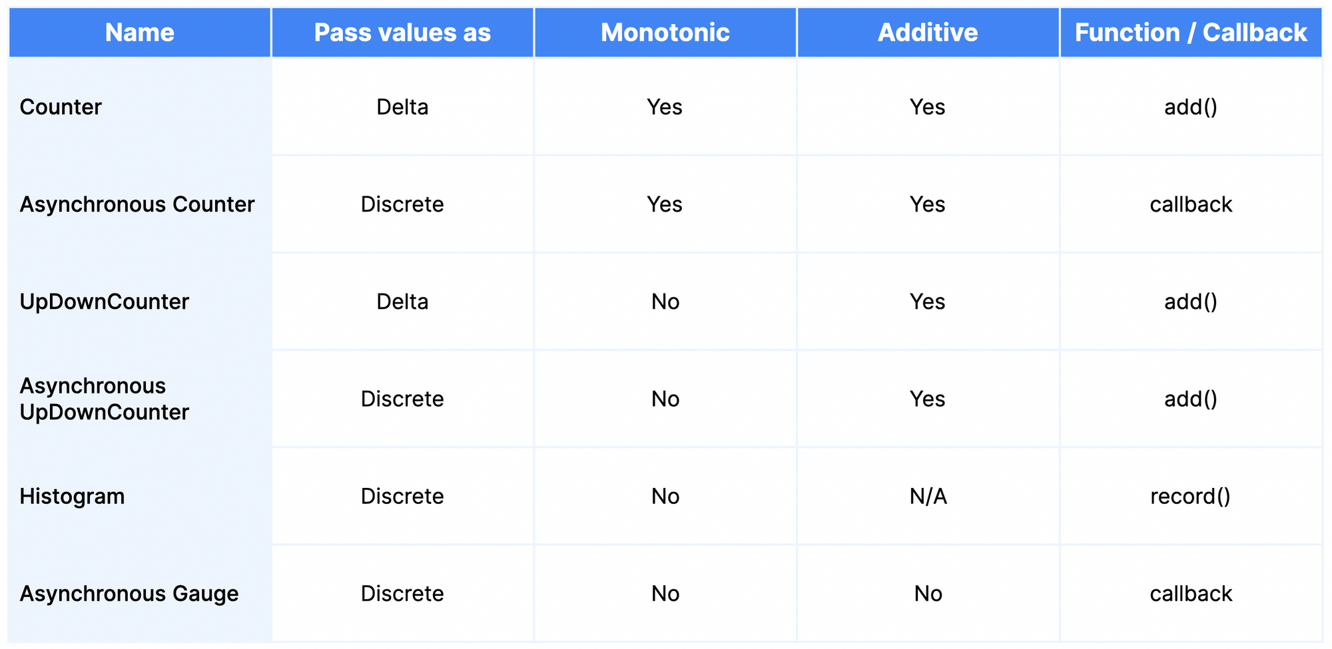Click the Name column header
This screenshot has width=1332, height=649.
tap(139, 33)
